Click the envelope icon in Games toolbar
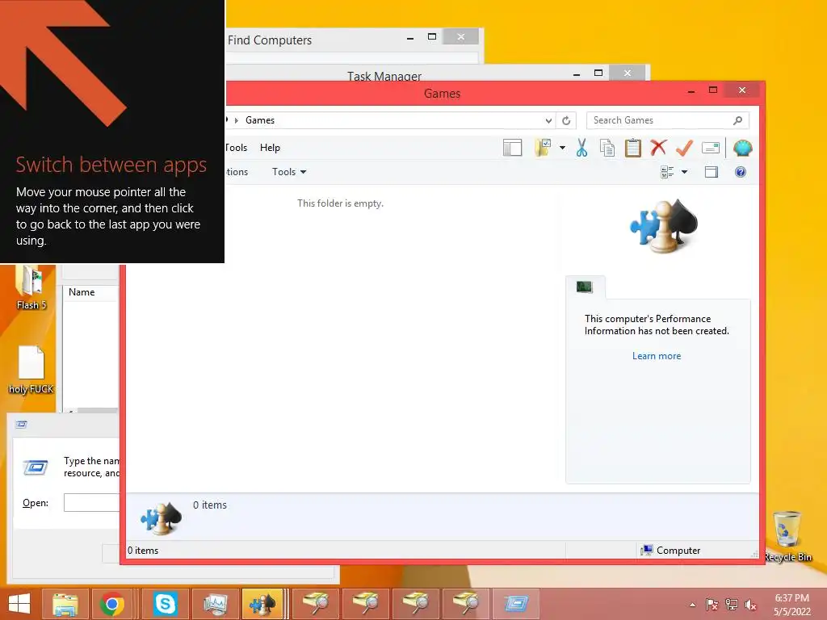 [711, 149]
